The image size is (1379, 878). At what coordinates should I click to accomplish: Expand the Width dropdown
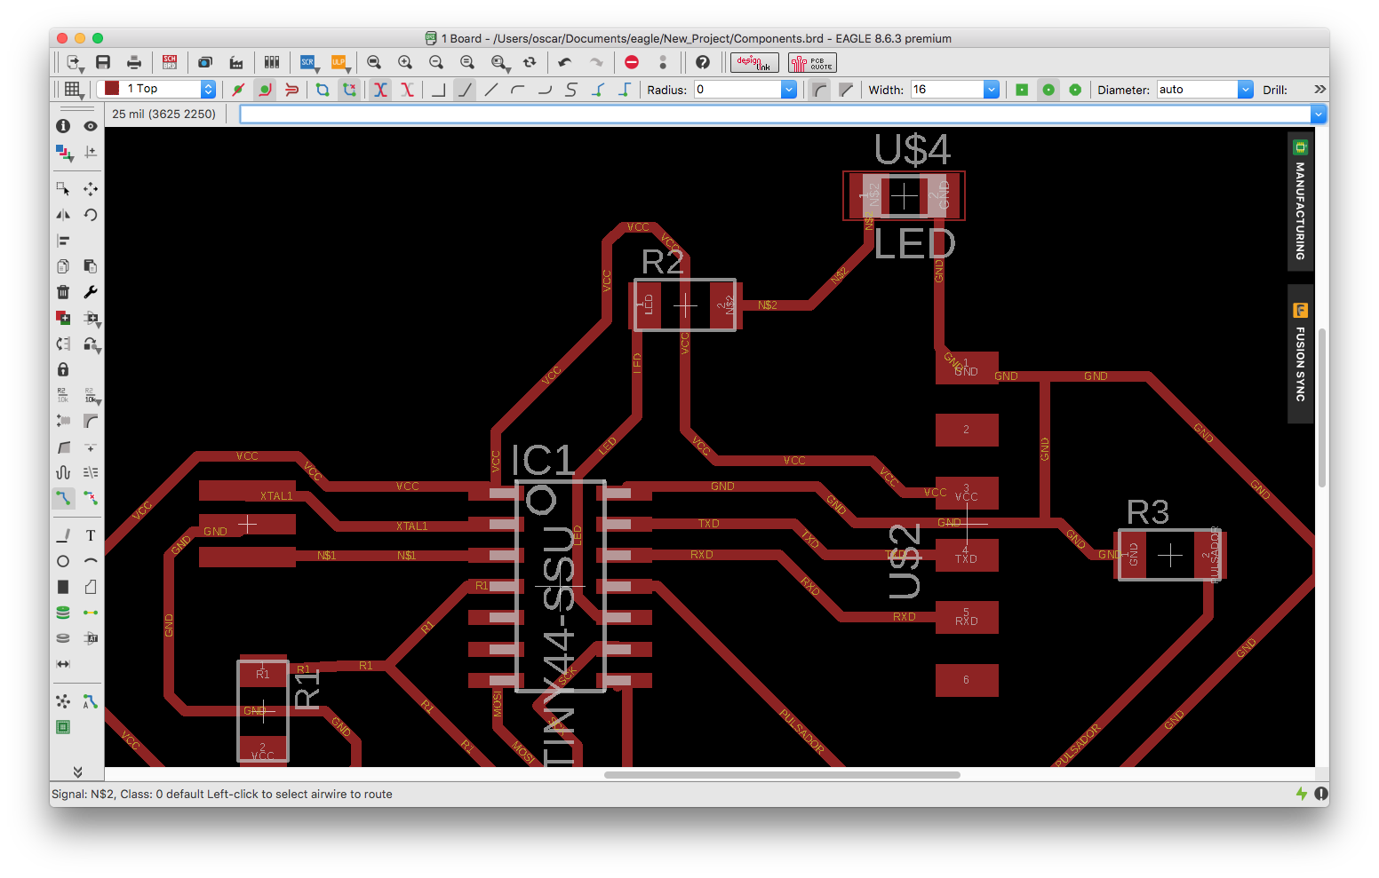coord(991,90)
